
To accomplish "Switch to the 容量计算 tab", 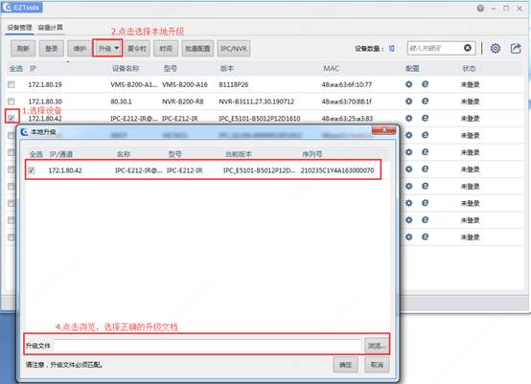I will pyautogui.click(x=51, y=28).
